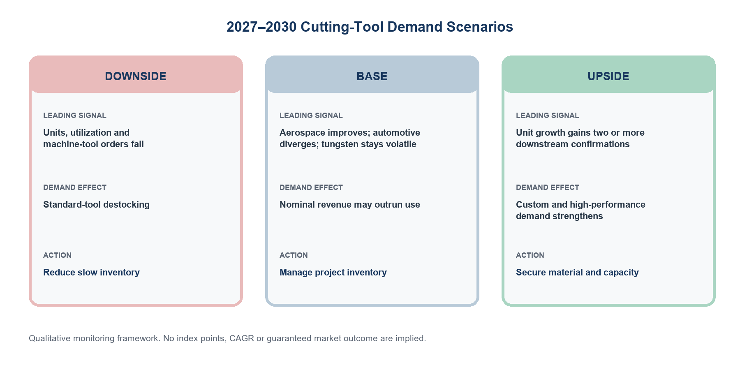Click the title '2027–2030 Cutting-Tool Demand Scenarios'
Viewport: 740px width, 370px height.
(370, 27)
